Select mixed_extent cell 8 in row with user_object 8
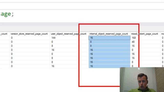Screen dimensions: 164x92 coord(145,62)
